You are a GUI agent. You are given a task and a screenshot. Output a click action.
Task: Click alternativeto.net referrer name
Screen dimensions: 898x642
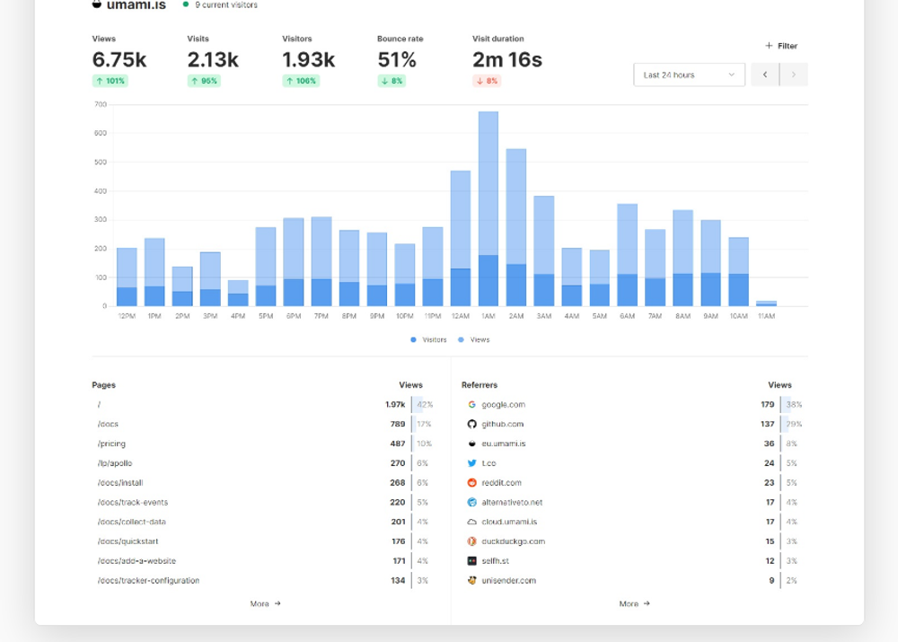(512, 502)
